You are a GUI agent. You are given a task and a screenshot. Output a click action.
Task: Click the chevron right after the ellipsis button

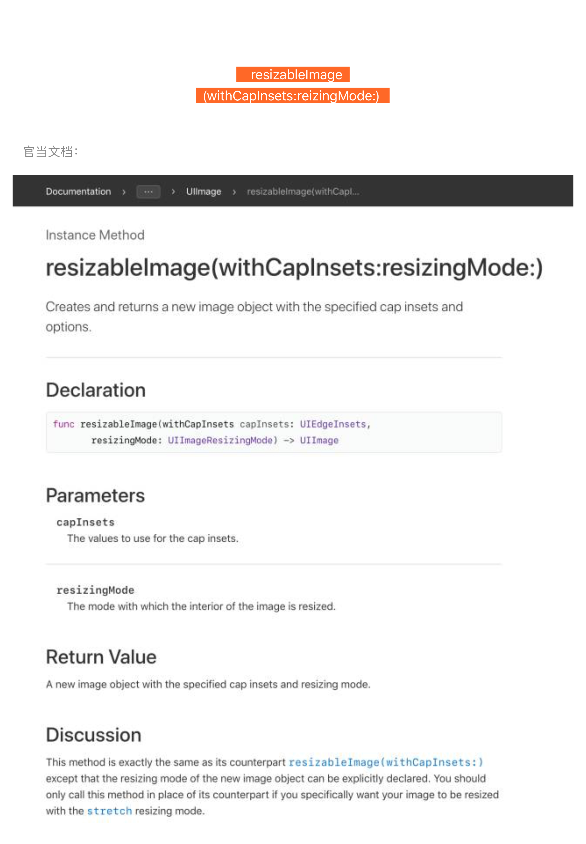click(173, 192)
